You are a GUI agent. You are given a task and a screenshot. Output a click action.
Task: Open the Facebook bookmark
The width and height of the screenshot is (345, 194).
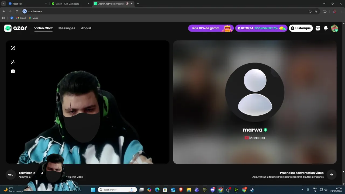[12, 18]
